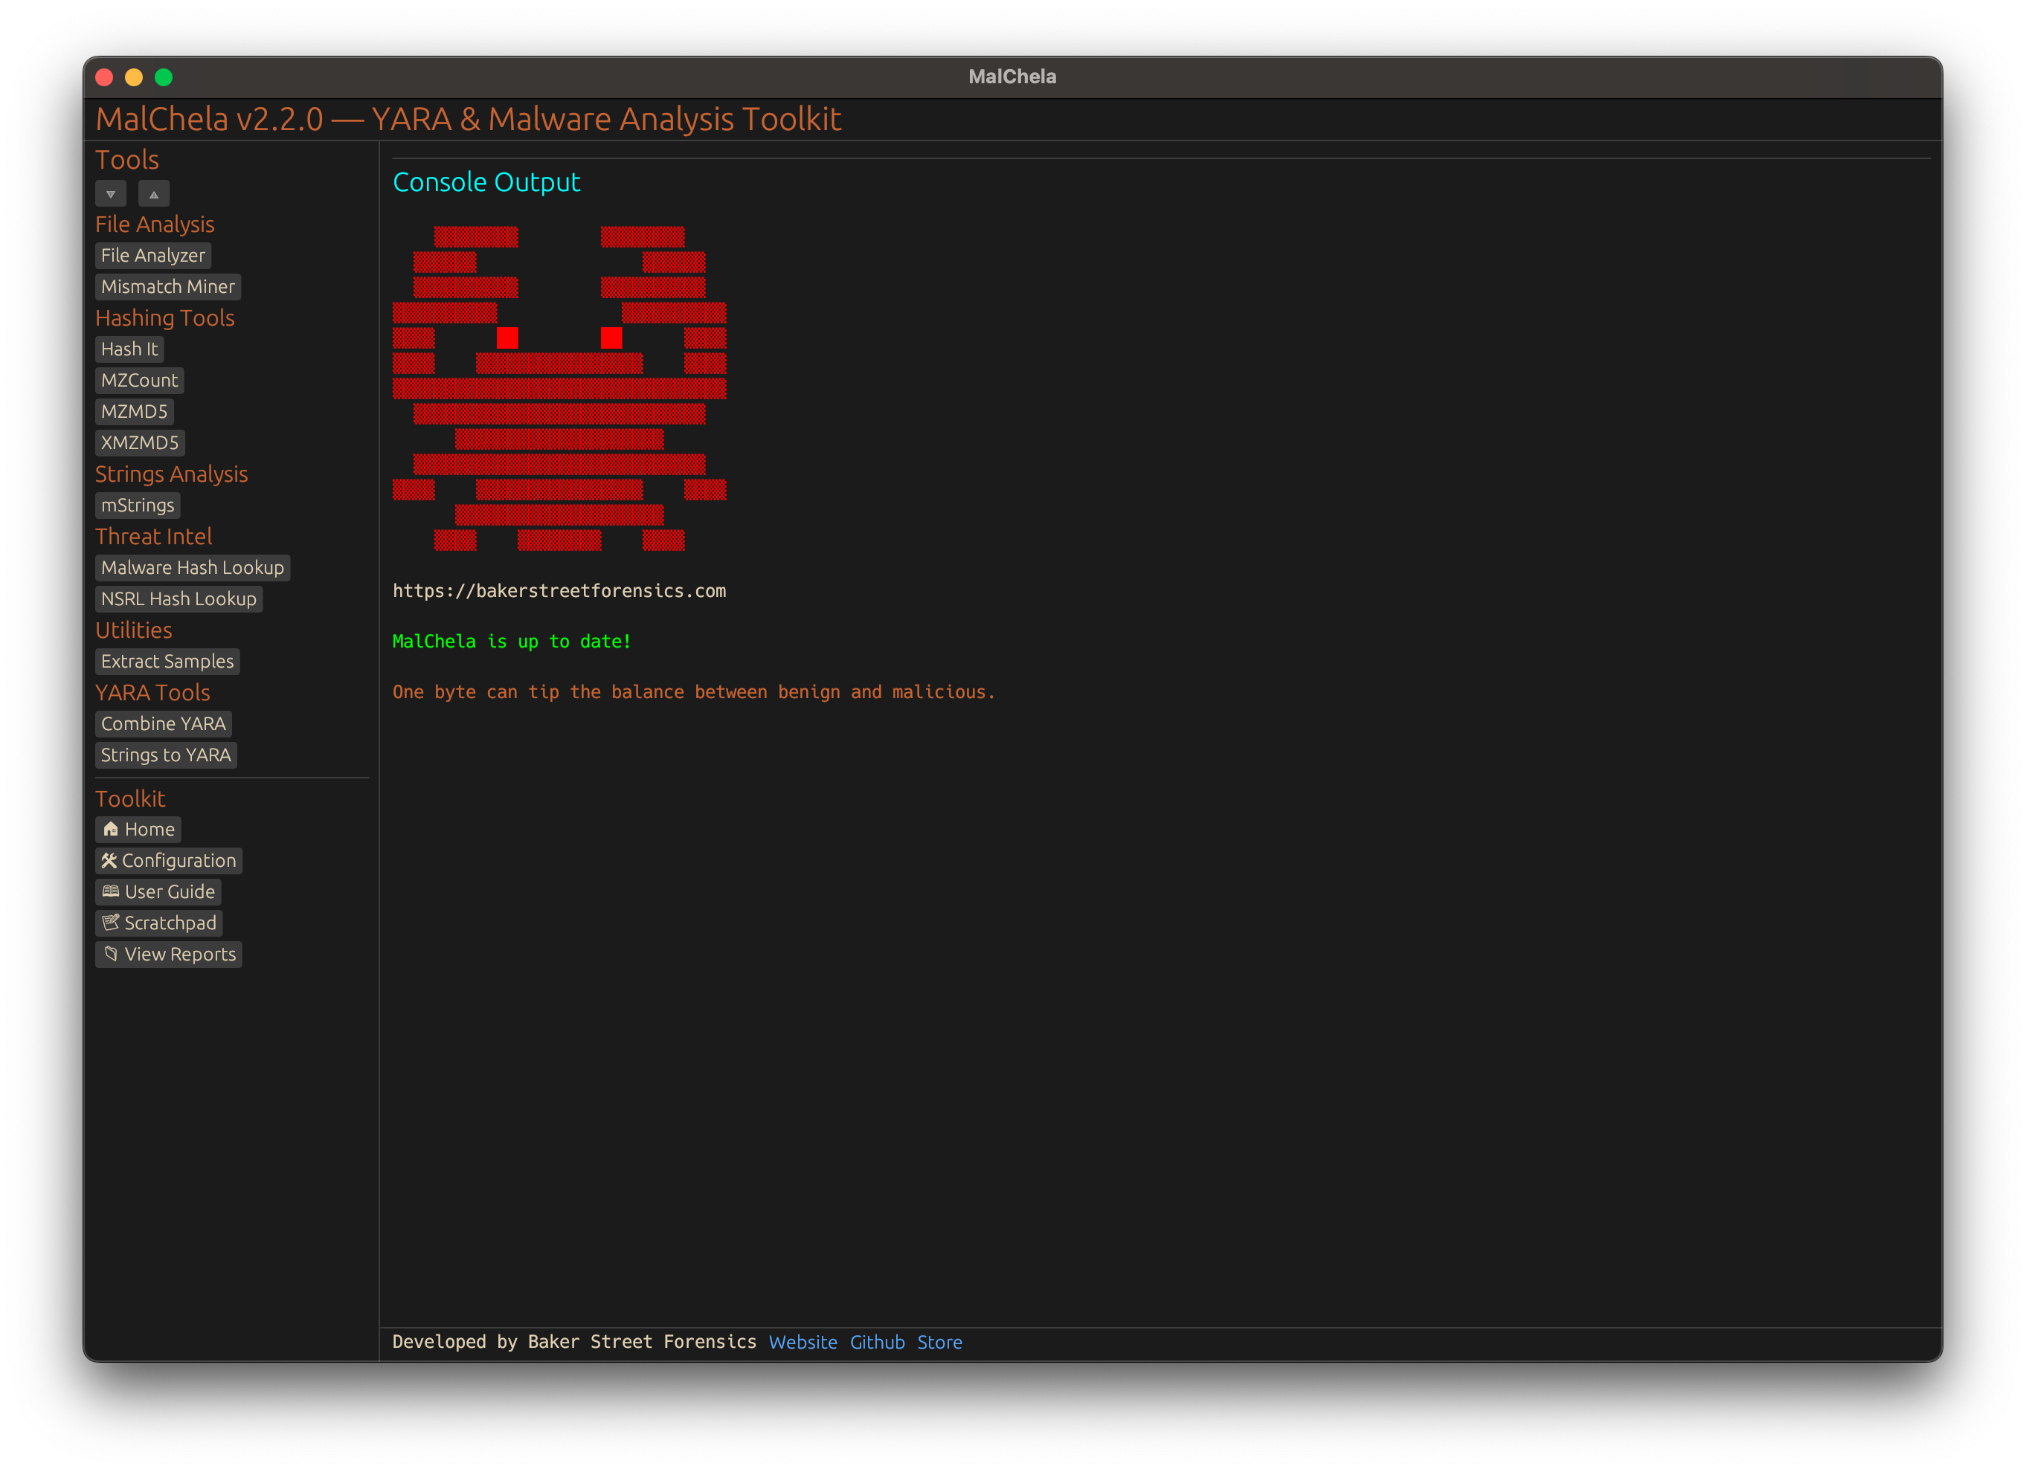2026x1472 pixels.
Task: Open the Scratchpad notepad icon
Action: 159,923
